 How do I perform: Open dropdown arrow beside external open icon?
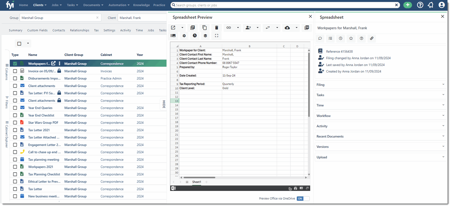point(182,28)
